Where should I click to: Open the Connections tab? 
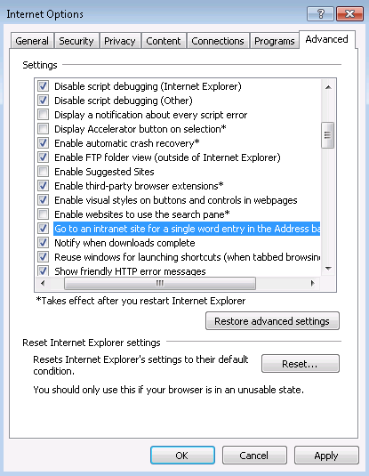tap(218, 41)
